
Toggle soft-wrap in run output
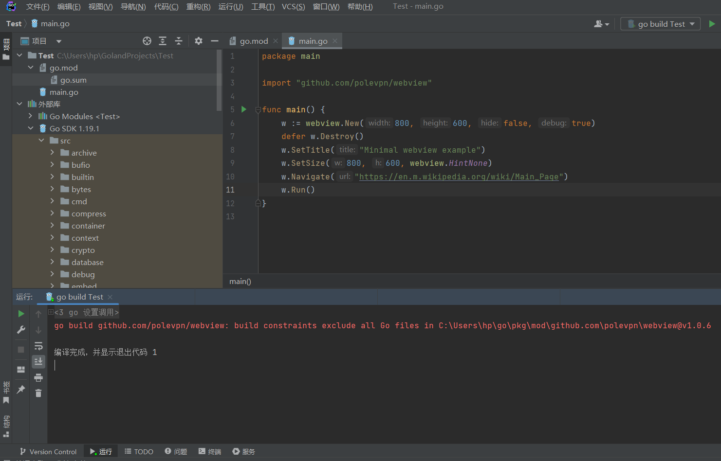click(38, 346)
